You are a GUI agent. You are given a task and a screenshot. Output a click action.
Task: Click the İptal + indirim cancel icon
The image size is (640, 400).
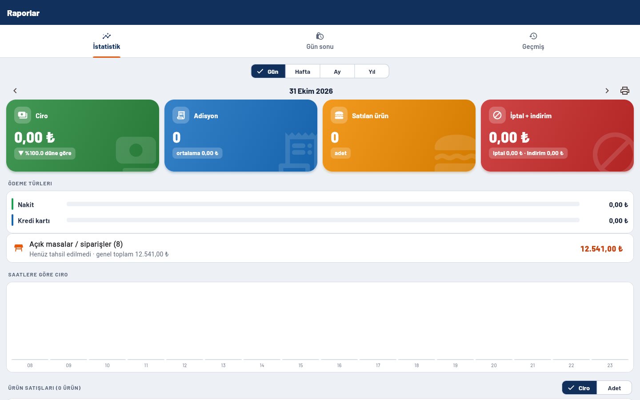coord(497,116)
